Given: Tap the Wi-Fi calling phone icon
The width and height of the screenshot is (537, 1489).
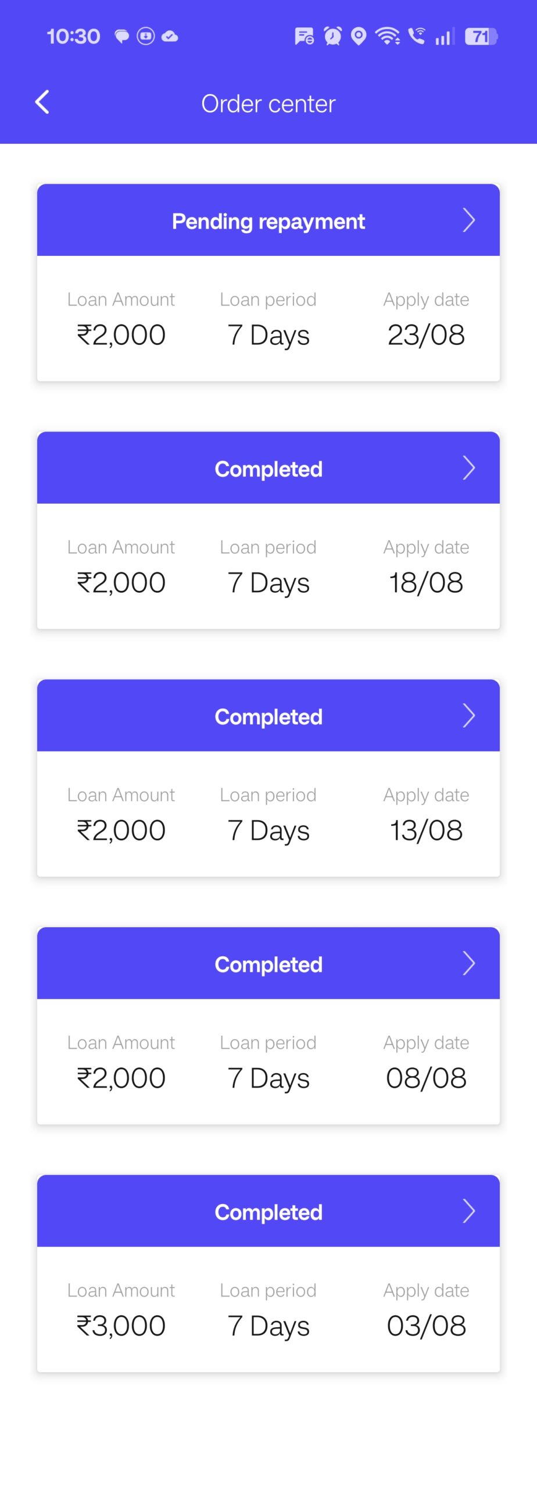Looking at the screenshot, I should point(416,36).
